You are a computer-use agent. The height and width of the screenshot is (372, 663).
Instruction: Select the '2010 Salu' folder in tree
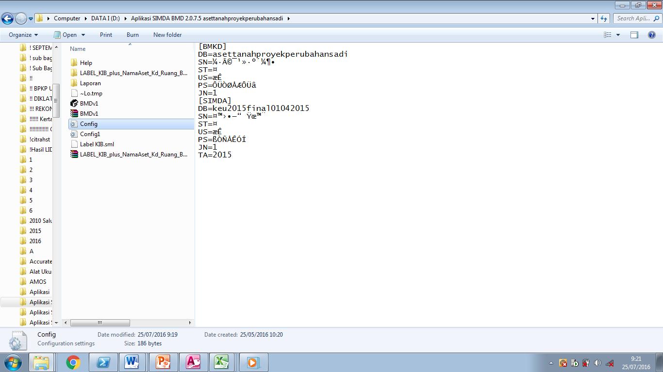pyautogui.click(x=36, y=221)
